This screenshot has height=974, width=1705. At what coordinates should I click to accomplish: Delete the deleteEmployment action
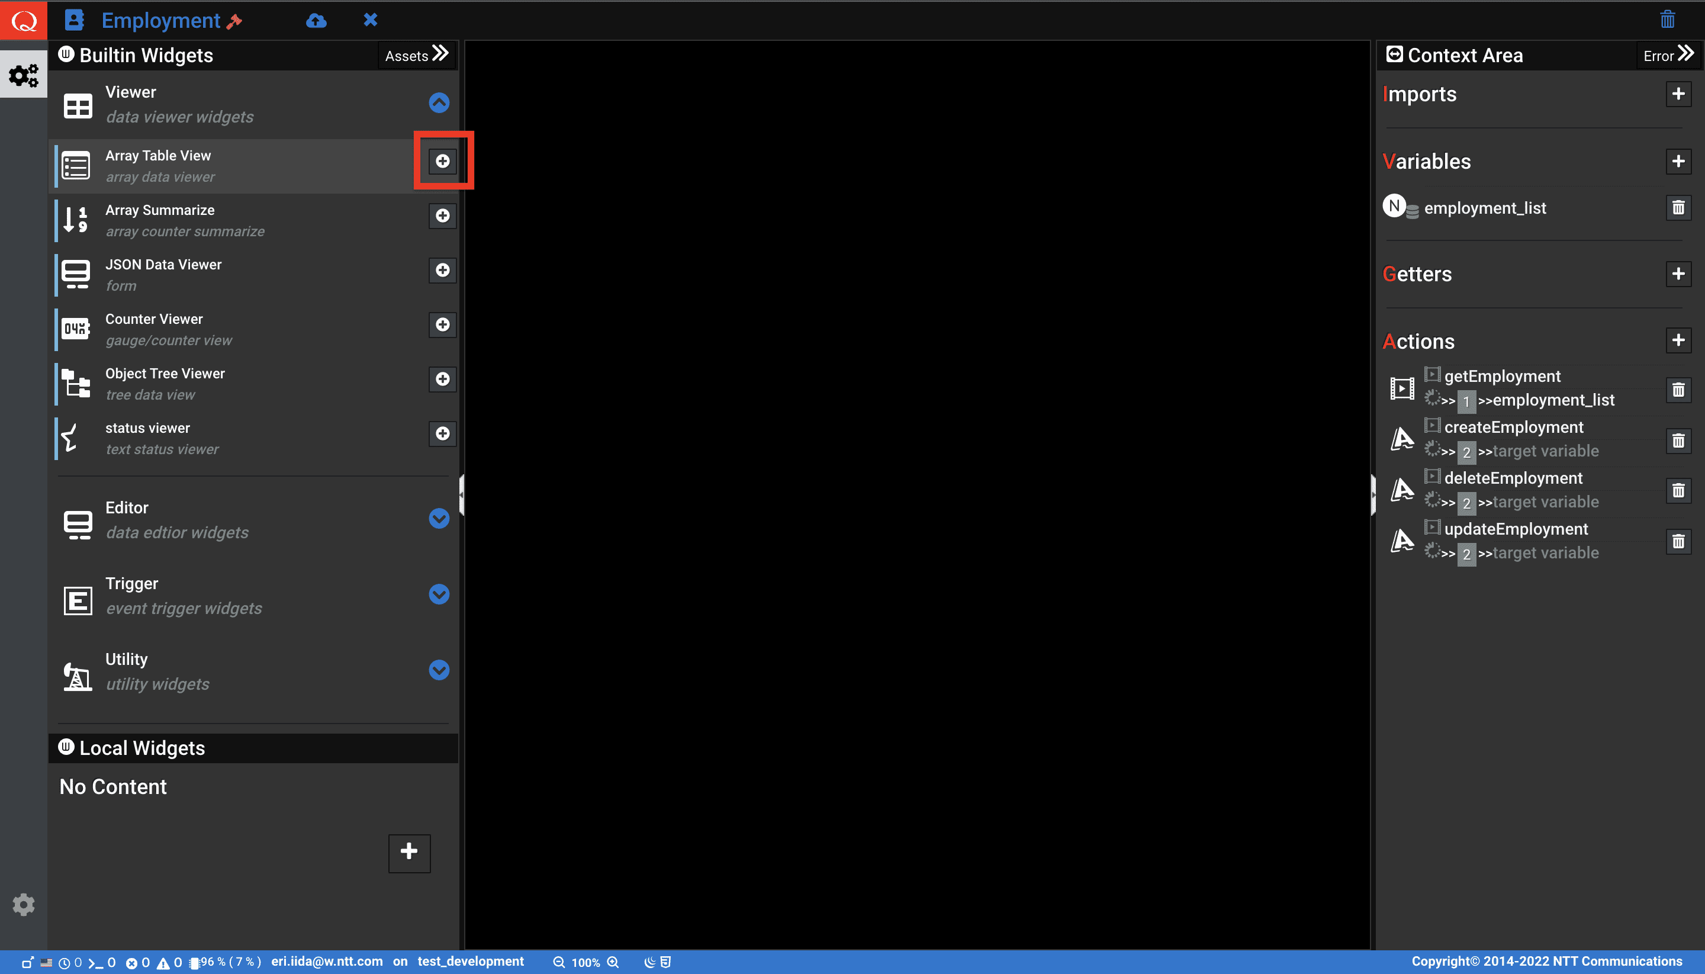pyautogui.click(x=1678, y=491)
